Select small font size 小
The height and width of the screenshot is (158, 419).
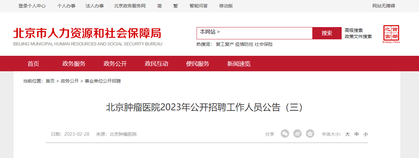(x=365, y=134)
